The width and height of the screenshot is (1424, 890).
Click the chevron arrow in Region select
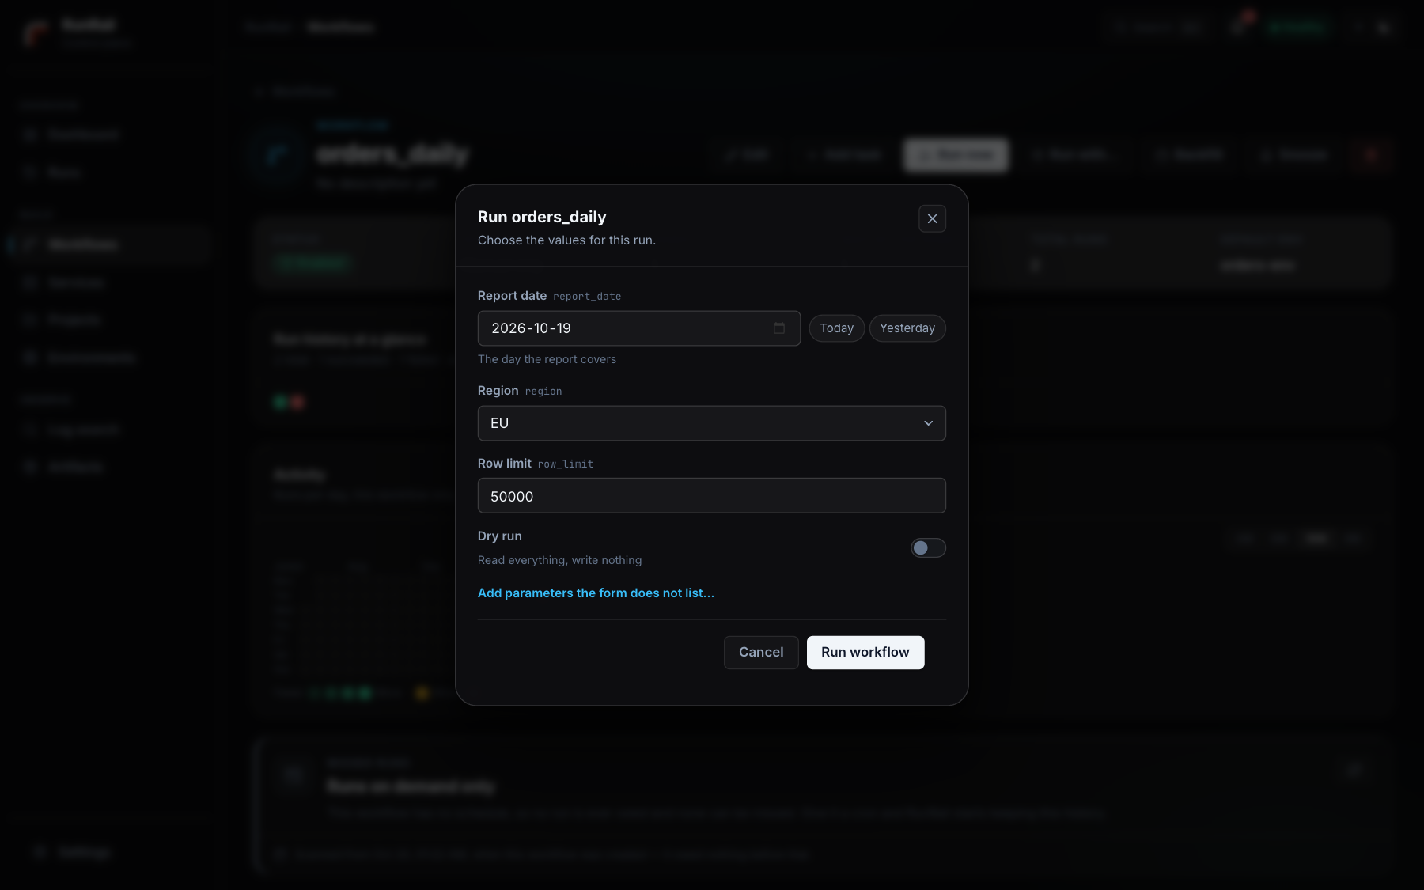point(928,423)
